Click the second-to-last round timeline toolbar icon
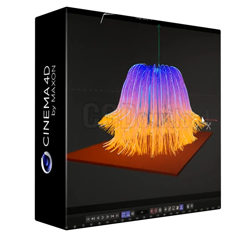This screenshot has width=238, height=238. click(188, 206)
